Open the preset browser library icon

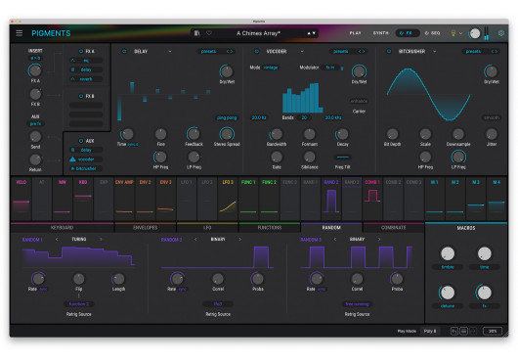click(196, 33)
